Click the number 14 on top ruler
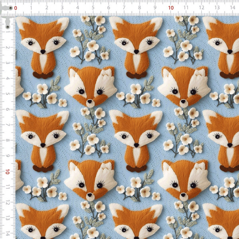Image resolution: width=239 pixels, height=239 pixels. pyautogui.click(x=233, y=8)
